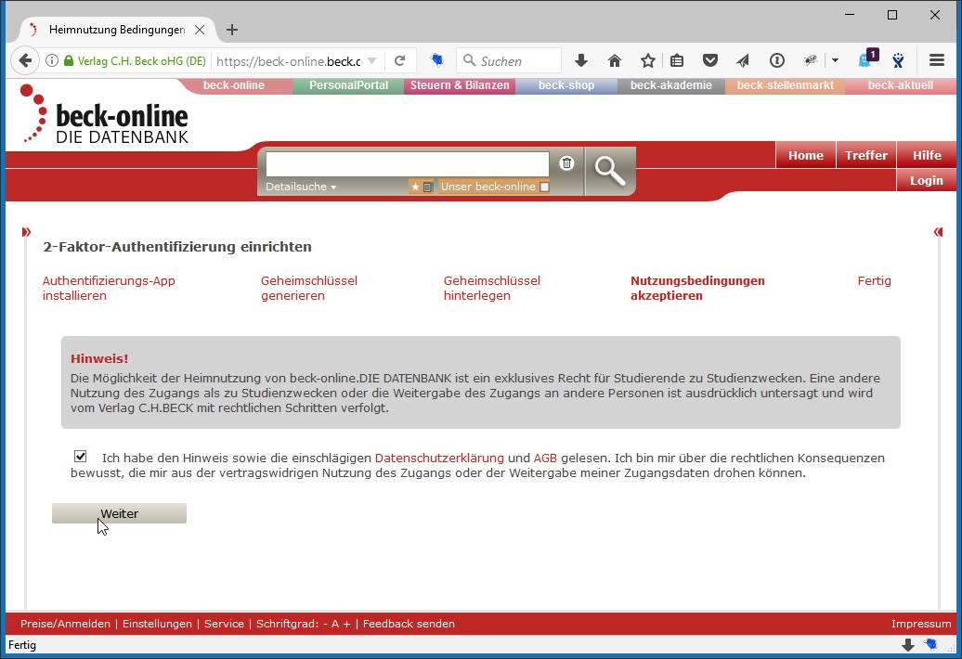This screenshot has height=659, width=962.
Task: Run search with the magnifying glass button
Action: click(x=610, y=171)
